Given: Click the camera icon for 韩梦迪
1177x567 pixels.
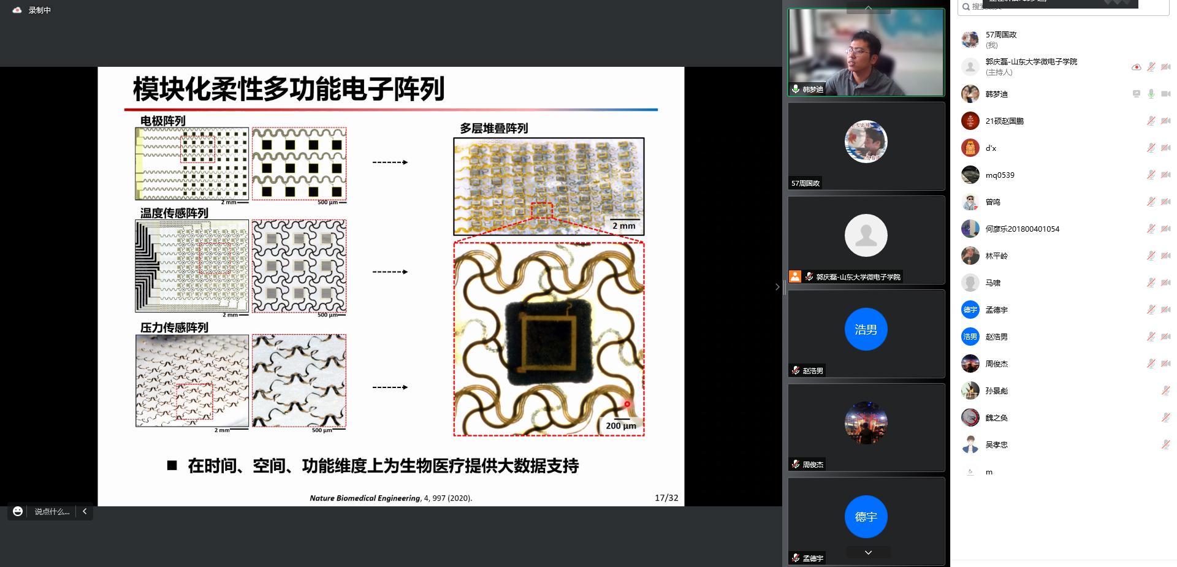Looking at the screenshot, I should pyautogui.click(x=1166, y=94).
